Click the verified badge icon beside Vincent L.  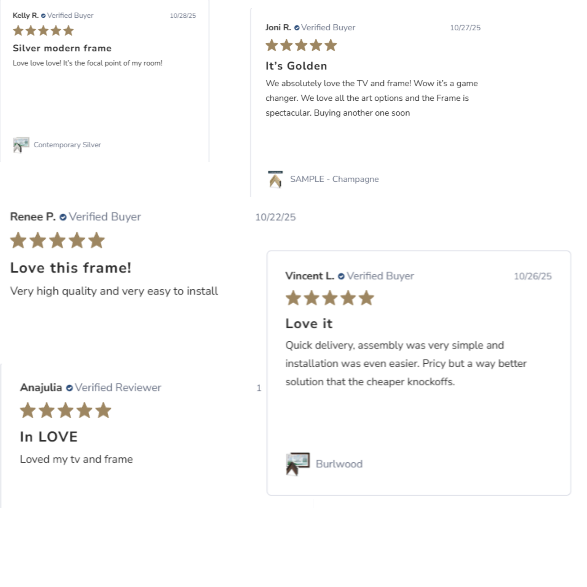coord(341,276)
